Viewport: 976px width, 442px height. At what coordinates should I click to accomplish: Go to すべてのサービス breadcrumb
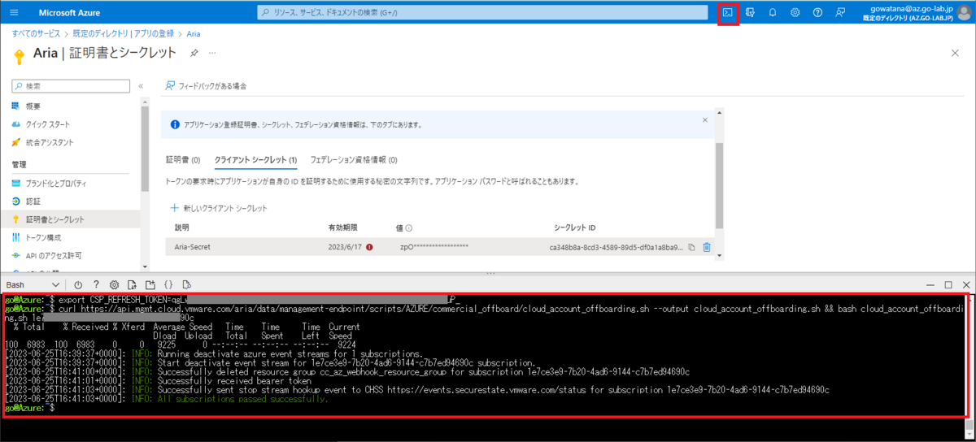coord(36,34)
